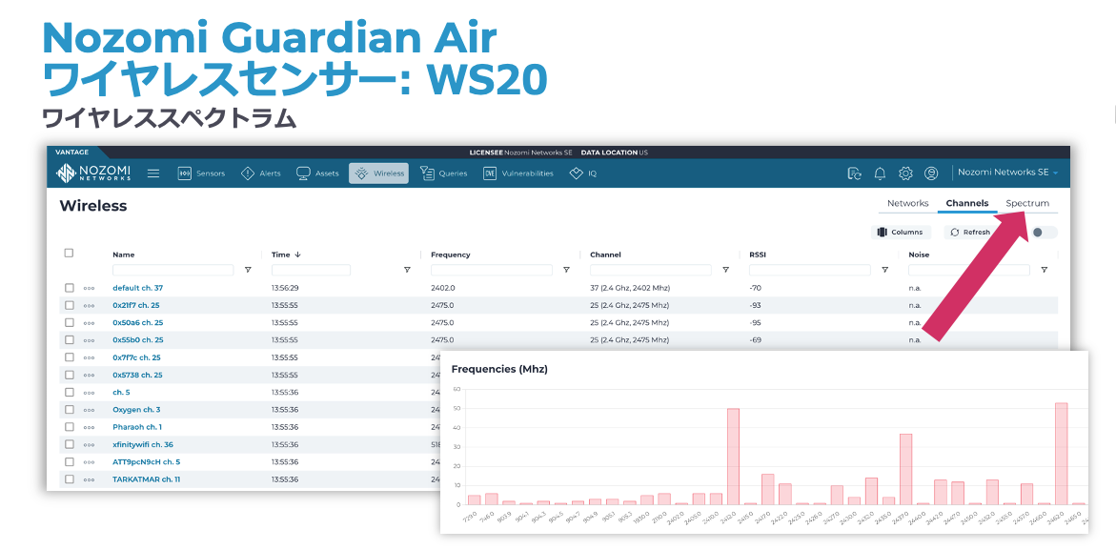The height and width of the screenshot is (550, 1116).
Task: Open the settings gear
Action: tap(905, 173)
